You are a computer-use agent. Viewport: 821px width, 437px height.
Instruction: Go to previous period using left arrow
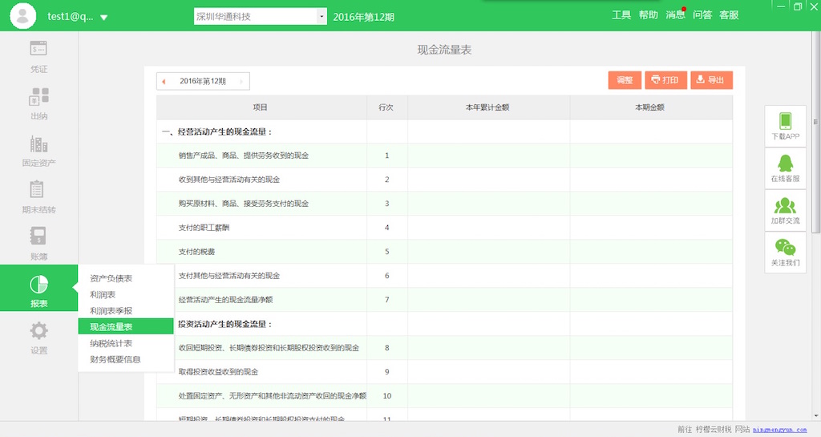(164, 81)
